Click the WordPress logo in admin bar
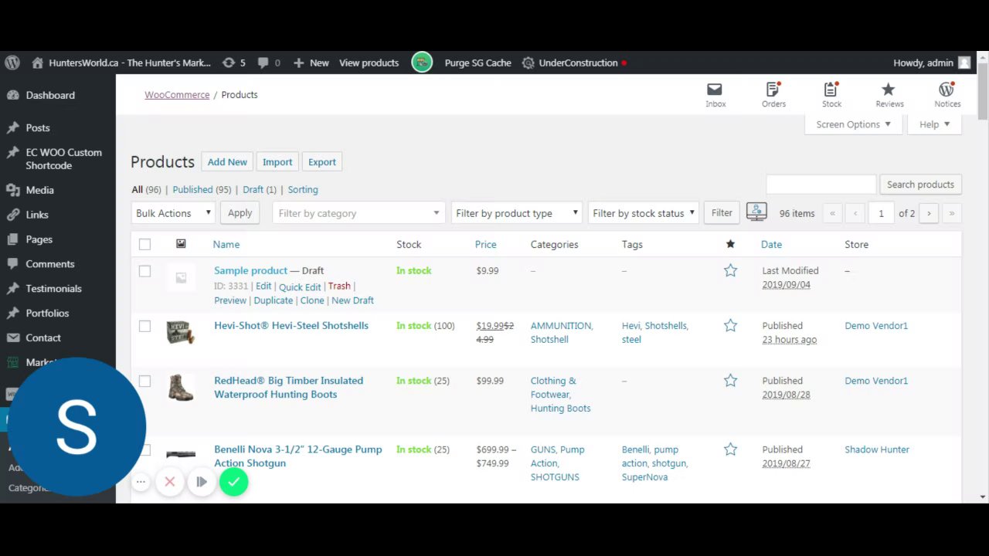Screen dimensions: 989x556 [12, 63]
